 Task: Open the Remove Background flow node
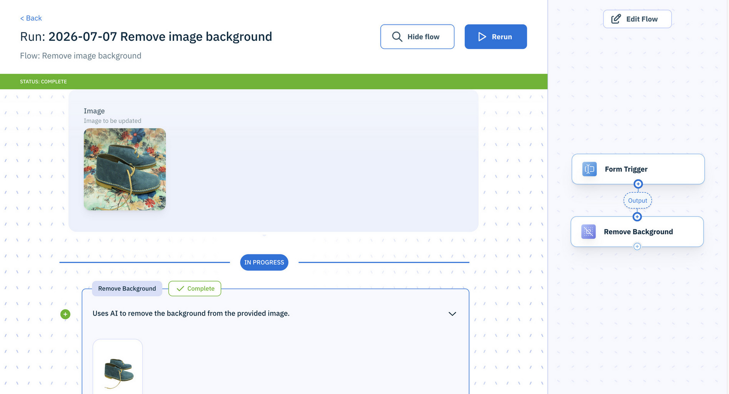[x=637, y=232]
